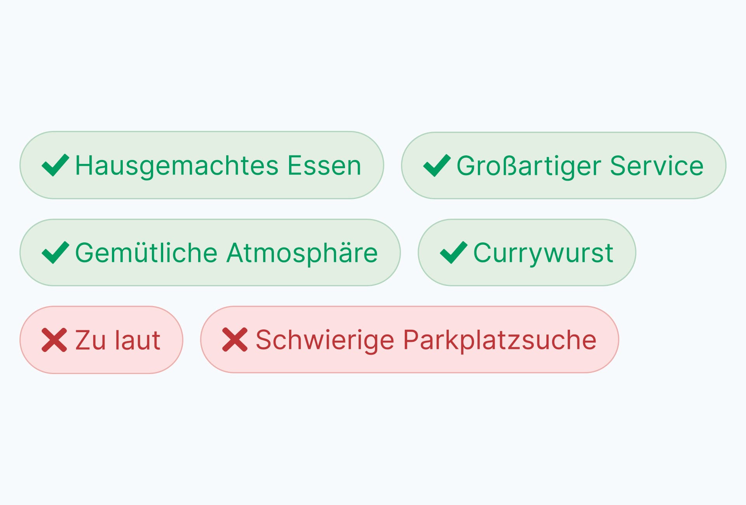The width and height of the screenshot is (746, 505).
Task: Click the checkmark icon beside Hausgemachtes Essen
Action: tap(55, 165)
